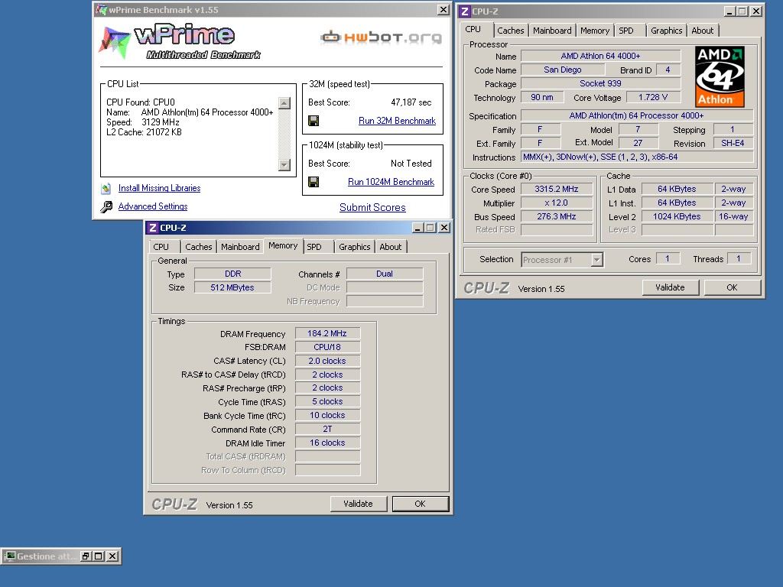This screenshot has width=783, height=587.
Task: Click the Channels # value Dual
Action: (x=385, y=274)
